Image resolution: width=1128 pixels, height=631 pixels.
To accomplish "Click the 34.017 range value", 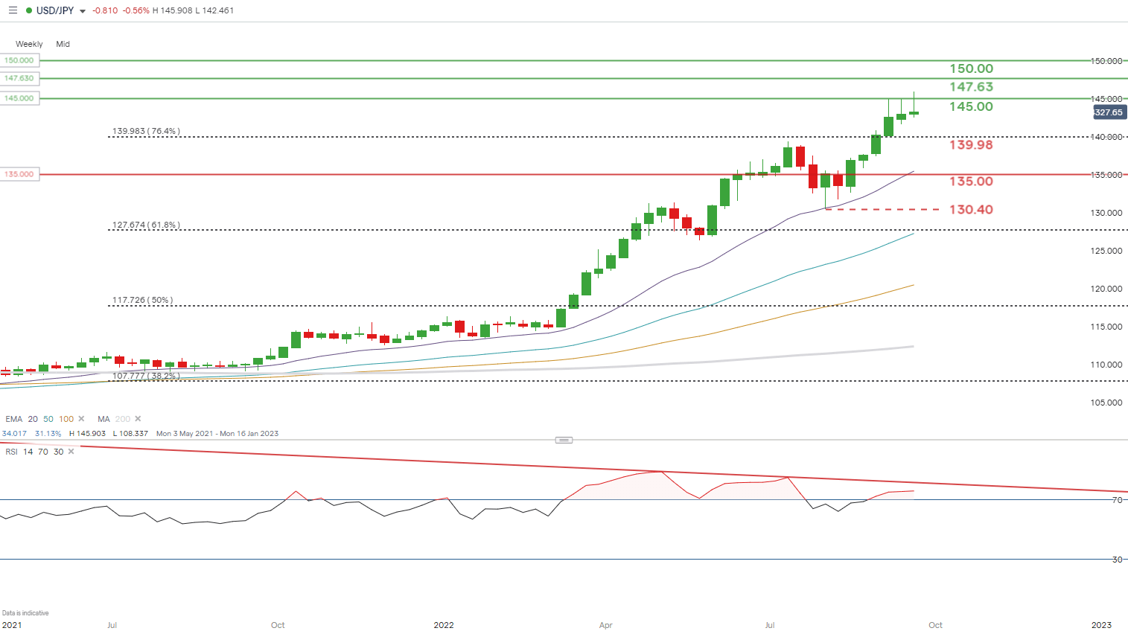I will pos(14,433).
